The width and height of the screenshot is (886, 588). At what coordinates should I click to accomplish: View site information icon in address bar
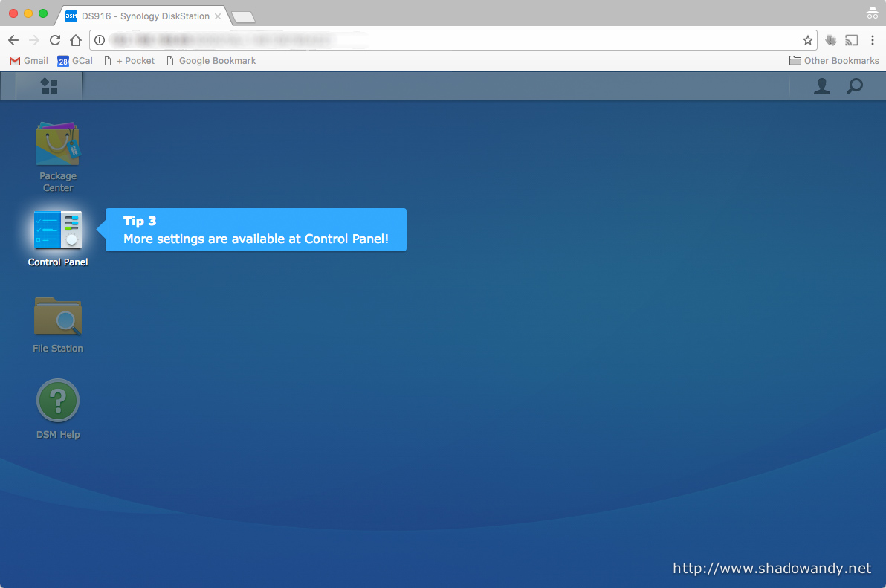(x=100, y=40)
